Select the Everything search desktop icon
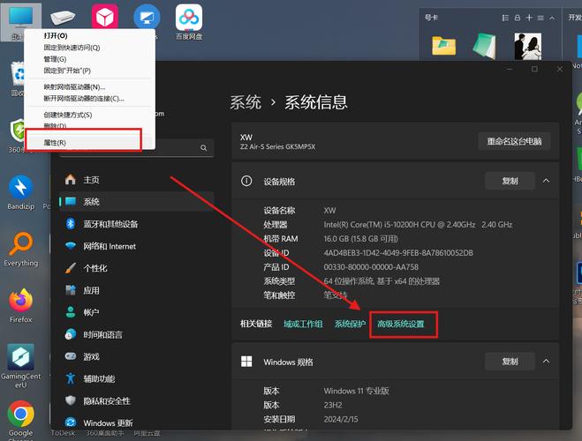The height and width of the screenshot is (441, 582). (21, 249)
